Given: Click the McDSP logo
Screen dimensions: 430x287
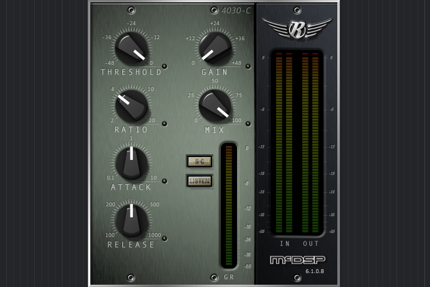Looking at the screenshot, I should pyautogui.click(x=297, y=260).
